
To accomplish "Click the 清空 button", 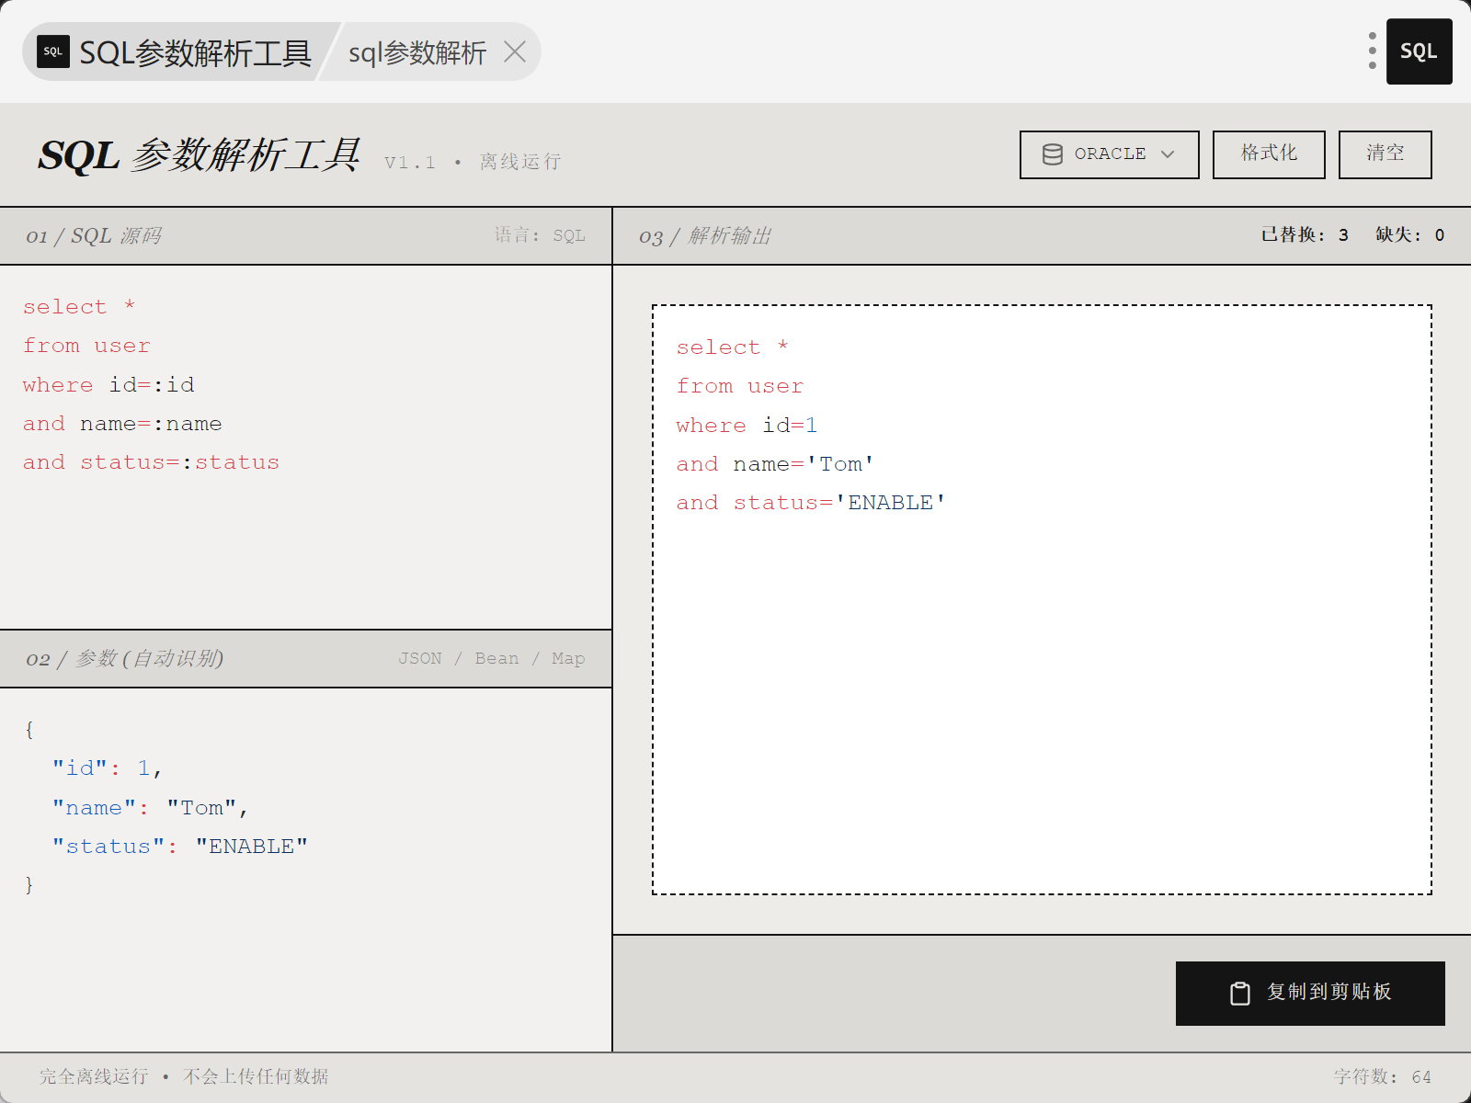I will pyautogui.click(x=1385, y=154).
